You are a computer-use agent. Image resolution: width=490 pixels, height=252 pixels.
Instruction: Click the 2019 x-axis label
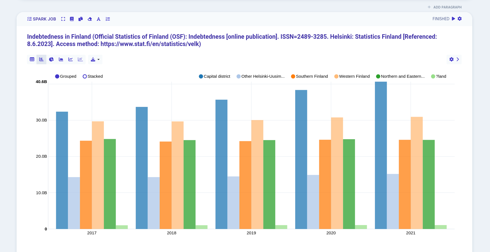(x=251, y=233)
